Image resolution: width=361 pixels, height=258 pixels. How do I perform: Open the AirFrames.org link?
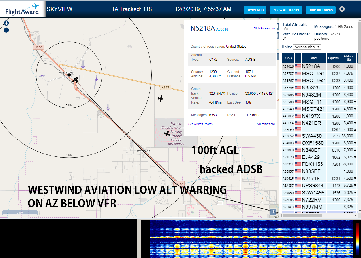tap(266, 124)
